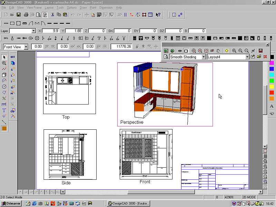Open the Front View dropdown
The image size is (276, 207).
[x=26, y=47]
